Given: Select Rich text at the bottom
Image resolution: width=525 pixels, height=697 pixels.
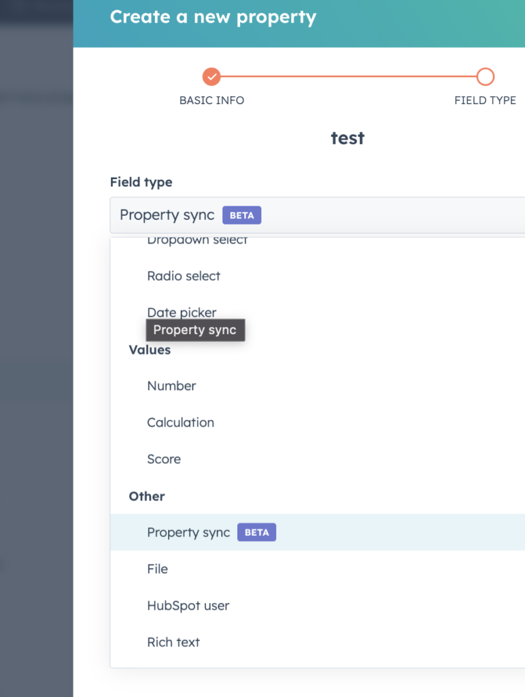Looking at the screenshot, I should tap(173, 642).
